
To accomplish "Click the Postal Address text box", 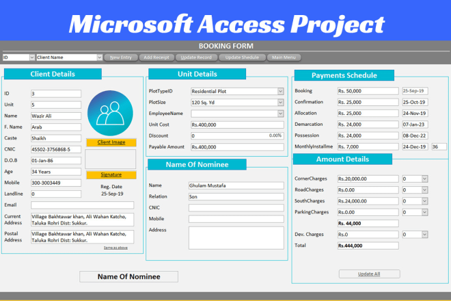I will [82, 237].
